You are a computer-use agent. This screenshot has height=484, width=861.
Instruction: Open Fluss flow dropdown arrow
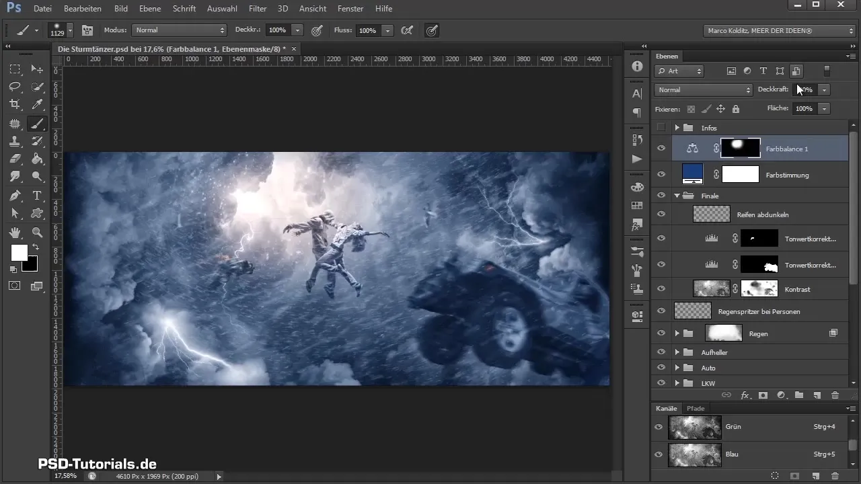[387, 30]
